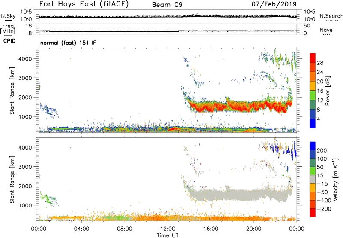Image resolution: width=343 pixels, height=238 pixels.
Task: Select the "08:00" time tick label
Action: pos(124,229)
